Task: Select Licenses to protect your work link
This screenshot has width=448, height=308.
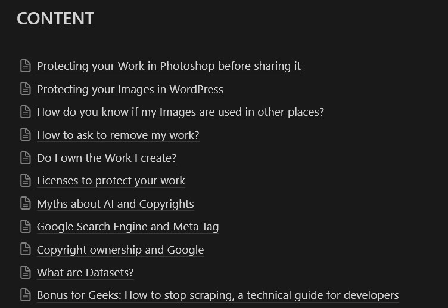Action: point(111,180)
